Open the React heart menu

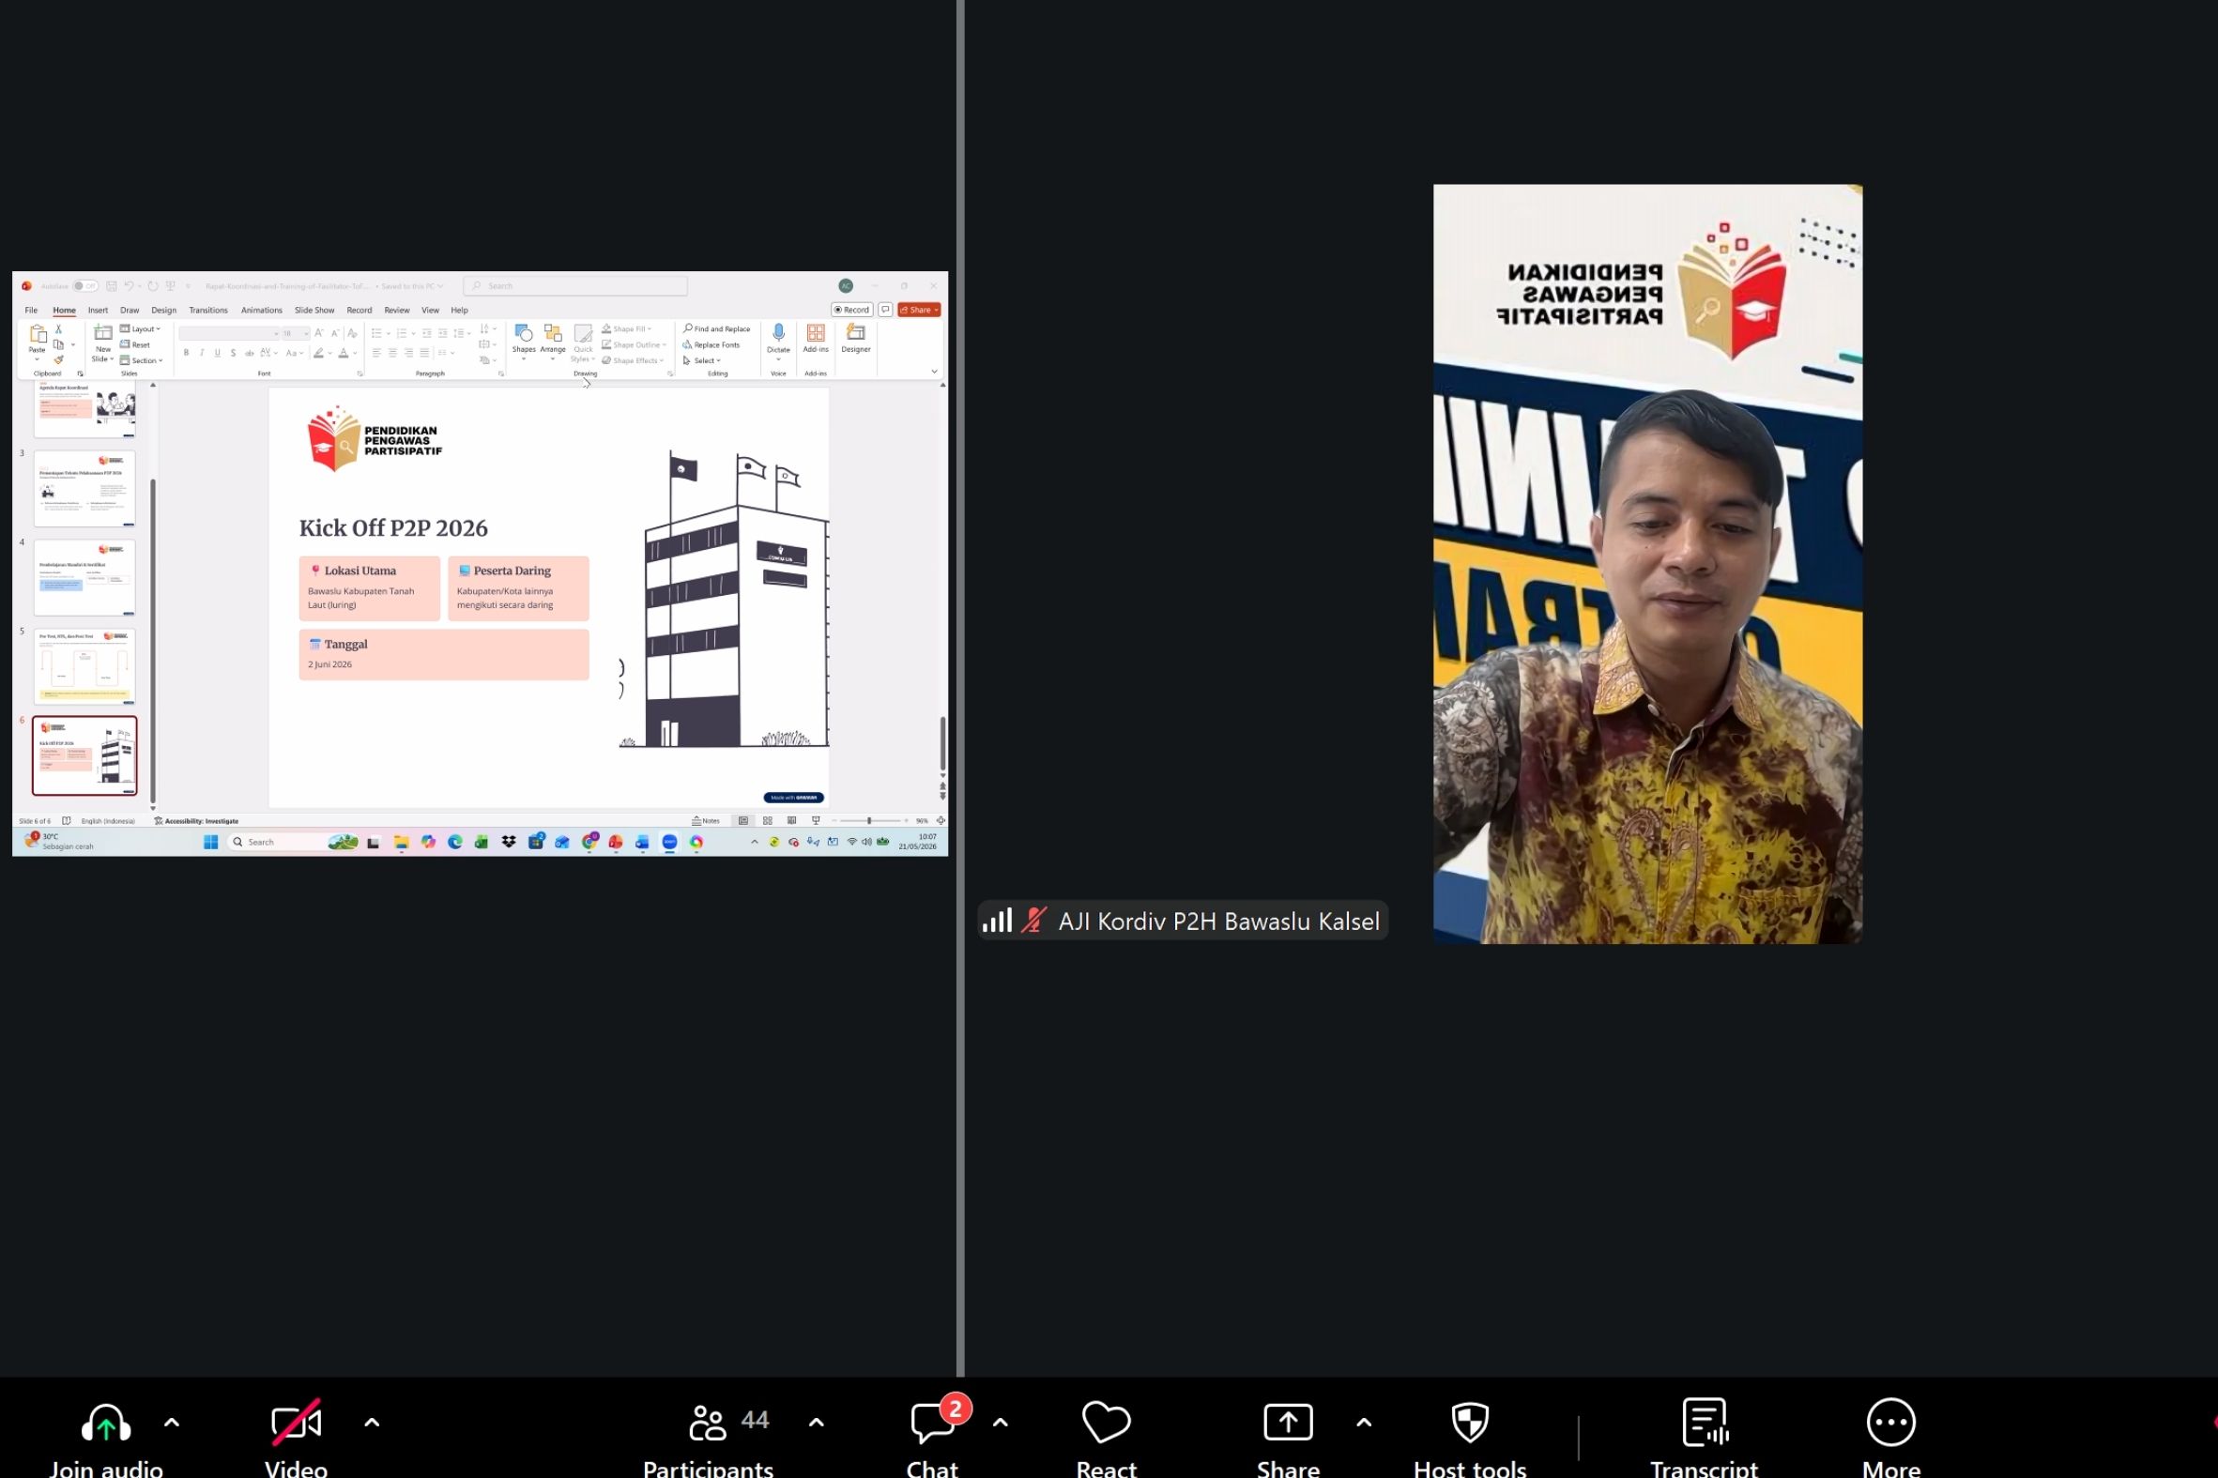(x=1106, y=1423)
